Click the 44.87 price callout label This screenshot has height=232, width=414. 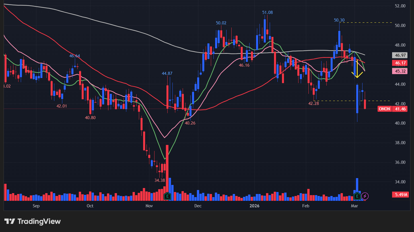(167, 73)
